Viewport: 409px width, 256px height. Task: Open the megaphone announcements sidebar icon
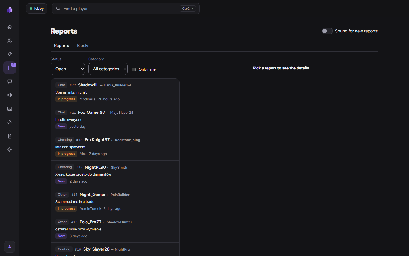pos(10,95)
